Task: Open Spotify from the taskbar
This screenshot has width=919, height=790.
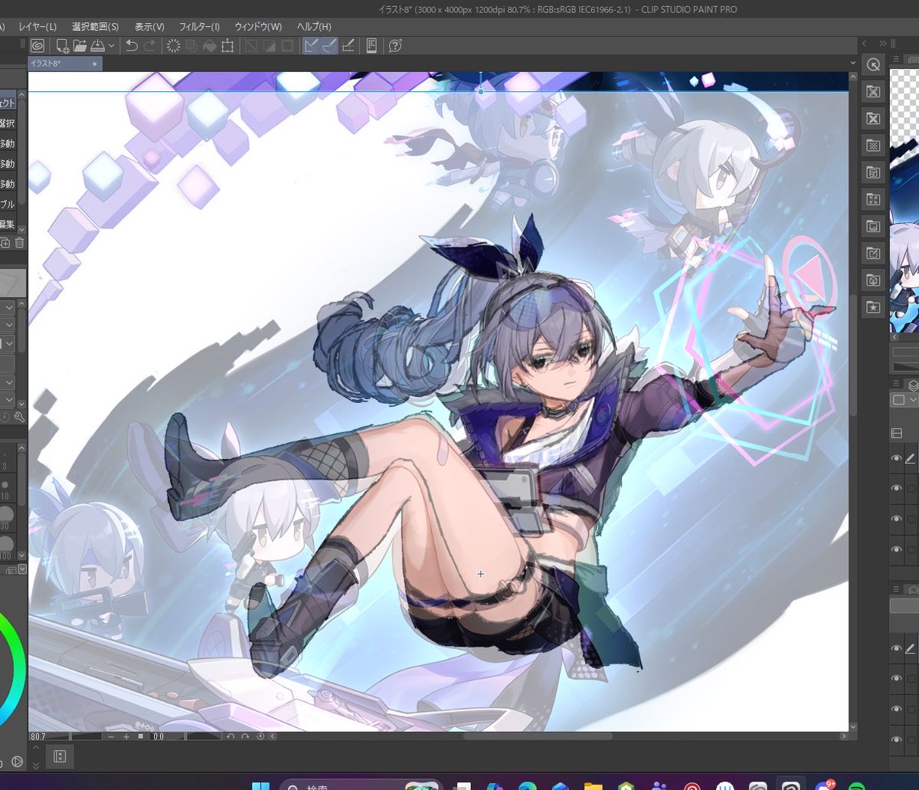Action: [x=856, y=787]
